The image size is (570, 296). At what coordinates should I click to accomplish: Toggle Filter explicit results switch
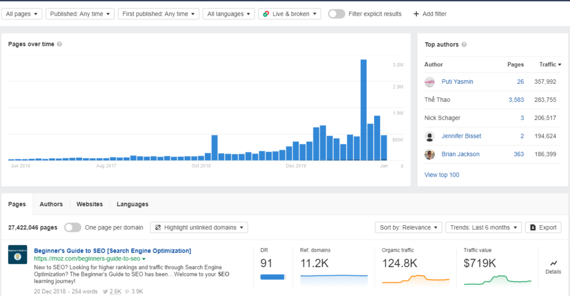[x=336, y=14]
